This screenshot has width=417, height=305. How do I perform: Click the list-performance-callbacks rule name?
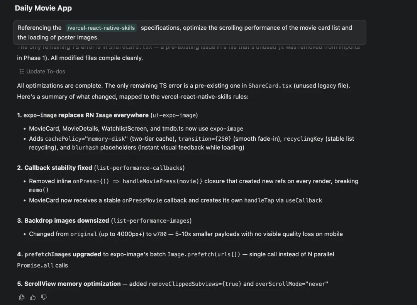(140, 168)
